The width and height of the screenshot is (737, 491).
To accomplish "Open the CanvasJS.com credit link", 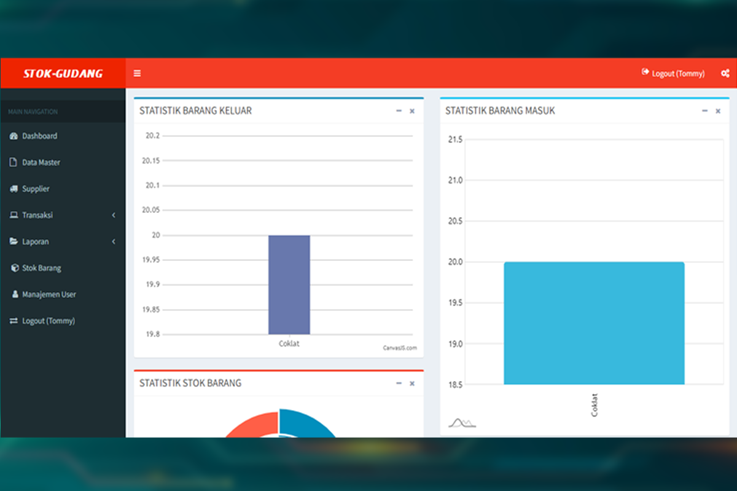I will tap(400, 348).
